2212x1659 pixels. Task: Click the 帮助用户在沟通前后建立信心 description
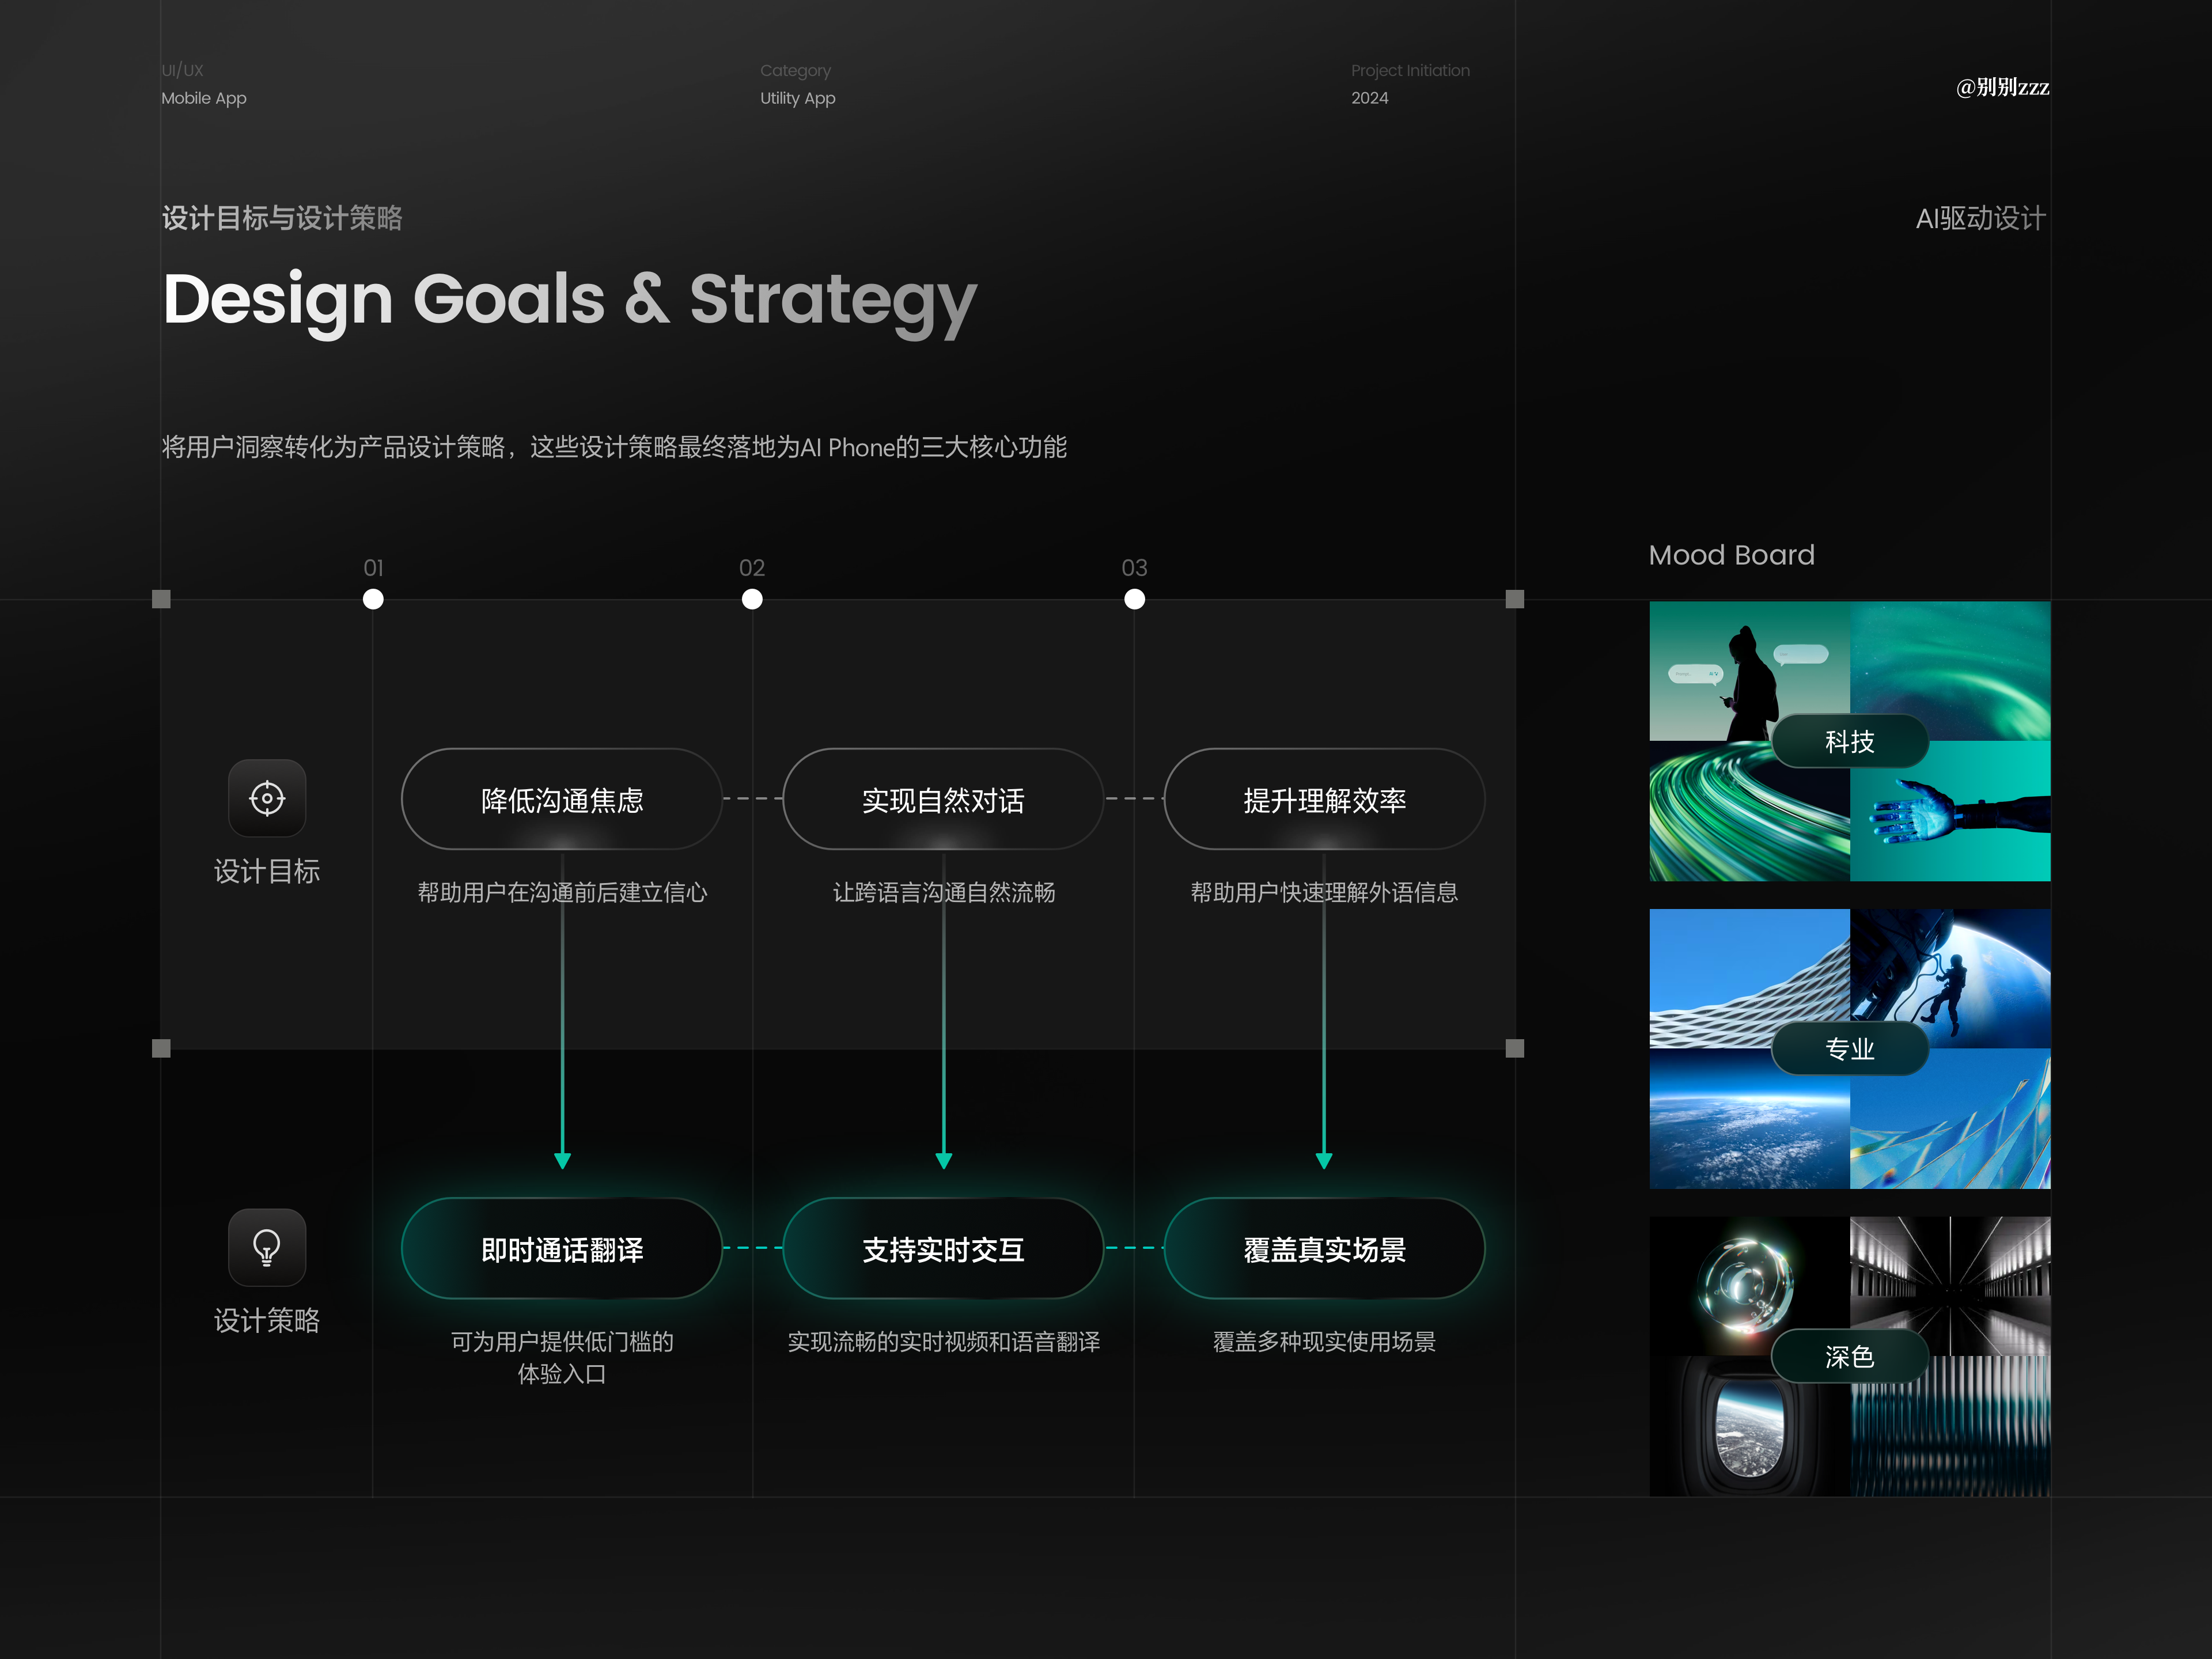562,892
